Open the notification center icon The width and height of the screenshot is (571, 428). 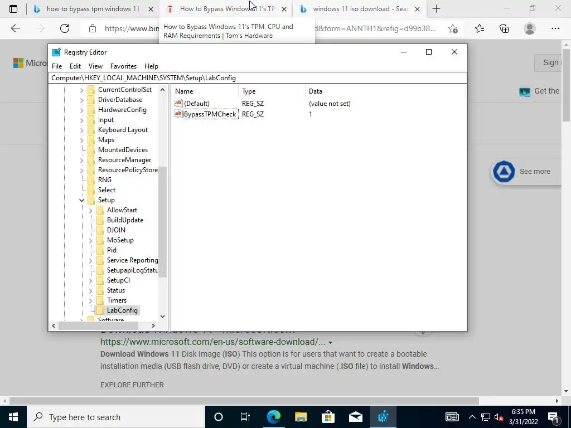(x=554, y=417)
